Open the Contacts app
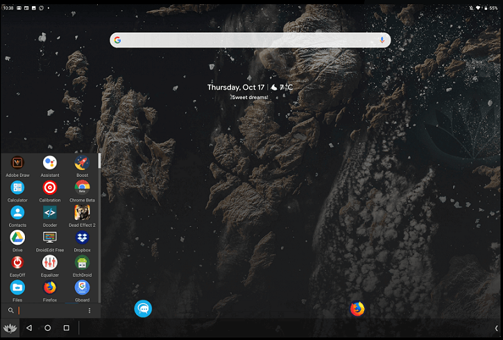 point(17,213)
